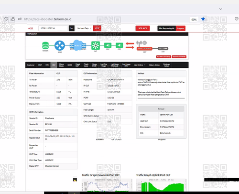The image size is (239, 194).
Task: Click the Reload button in traffic panel
Action: 161,109
